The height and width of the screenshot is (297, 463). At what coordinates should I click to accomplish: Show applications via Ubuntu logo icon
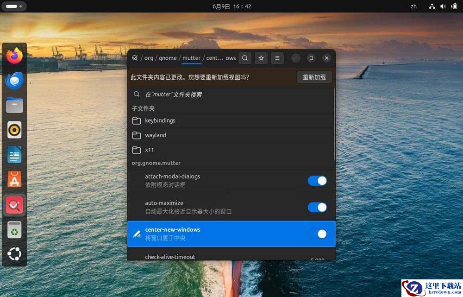tap(14, 254)
